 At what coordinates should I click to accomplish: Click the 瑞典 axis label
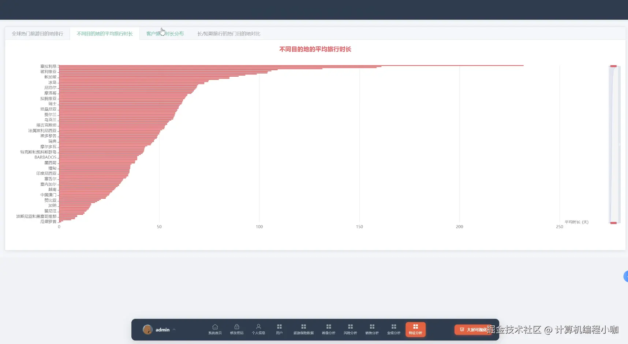[x=52, y=141]
